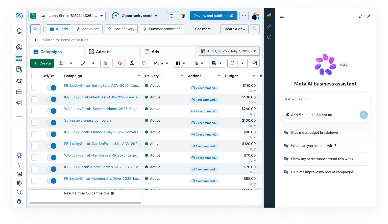Screen dimensions: 388x224
Task: Open the Lucky Shrub account dropdown
Action: [x=67, y=16]
